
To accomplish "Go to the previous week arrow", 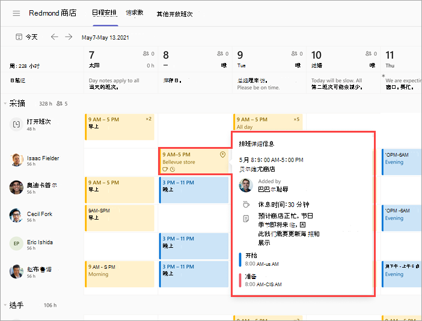I will tap(55, 37).
